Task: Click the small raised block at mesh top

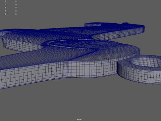Action: pyautogui.click(x=93, y=25)
